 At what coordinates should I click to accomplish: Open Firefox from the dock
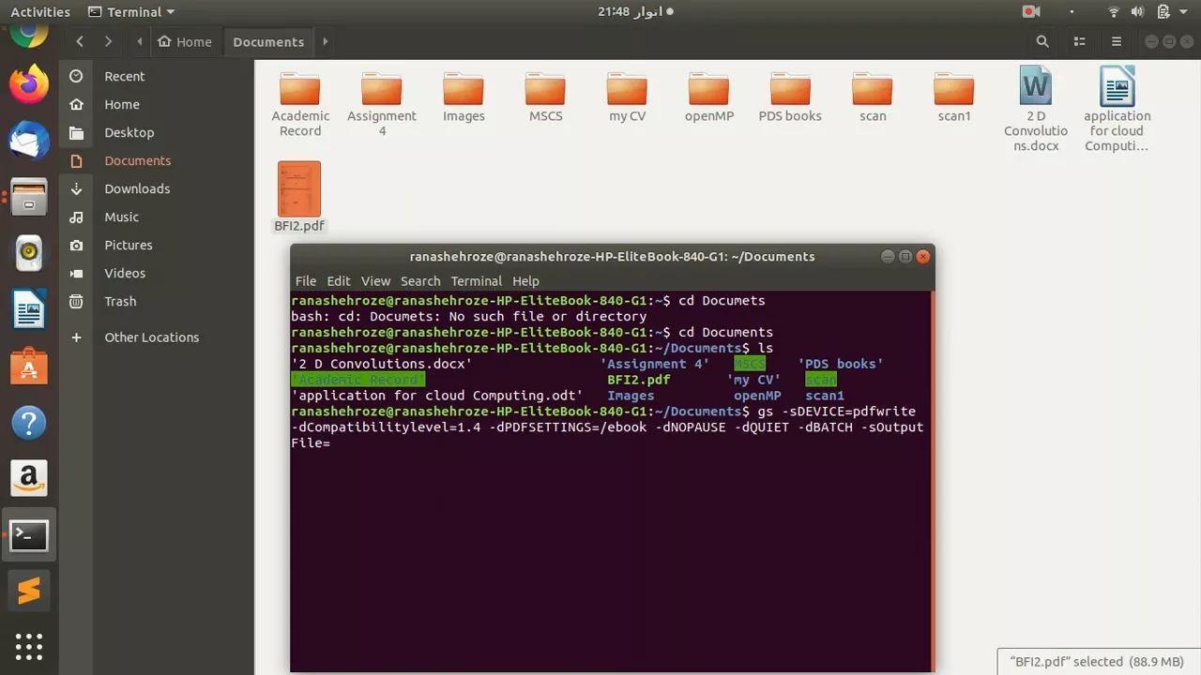click(29, 85)
